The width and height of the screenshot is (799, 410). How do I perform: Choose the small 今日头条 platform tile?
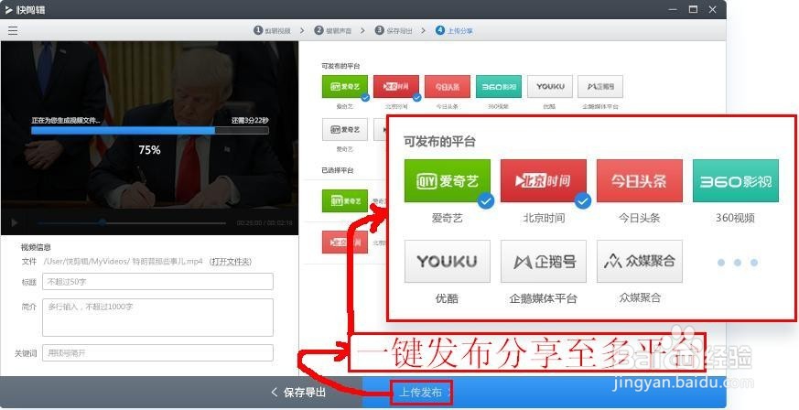[x=448, y=87]
